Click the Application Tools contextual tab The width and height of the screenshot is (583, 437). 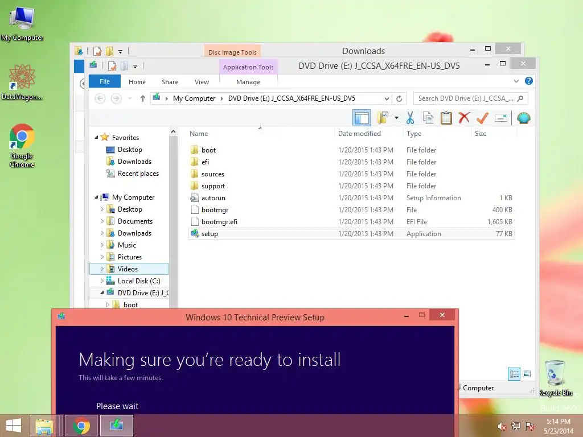coord(248,67)
